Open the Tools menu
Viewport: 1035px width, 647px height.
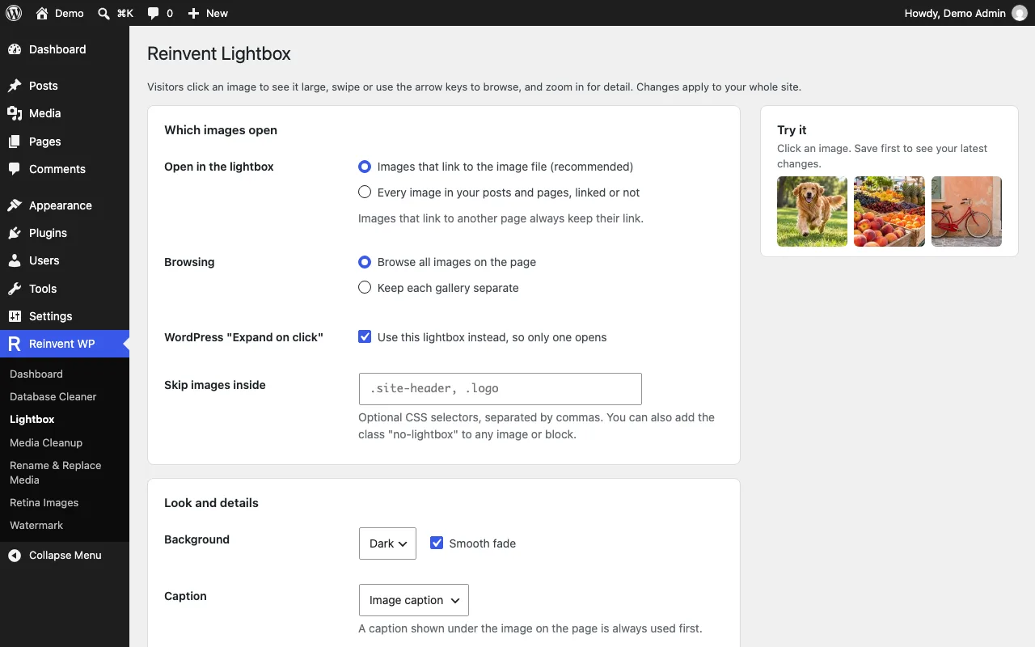[x=65, y=289]
